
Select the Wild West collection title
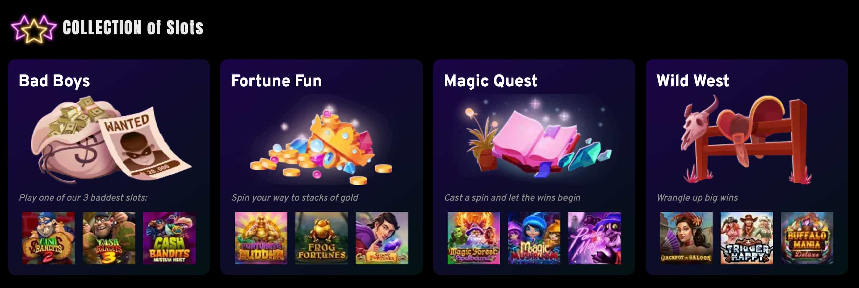[x=693, y=81]
